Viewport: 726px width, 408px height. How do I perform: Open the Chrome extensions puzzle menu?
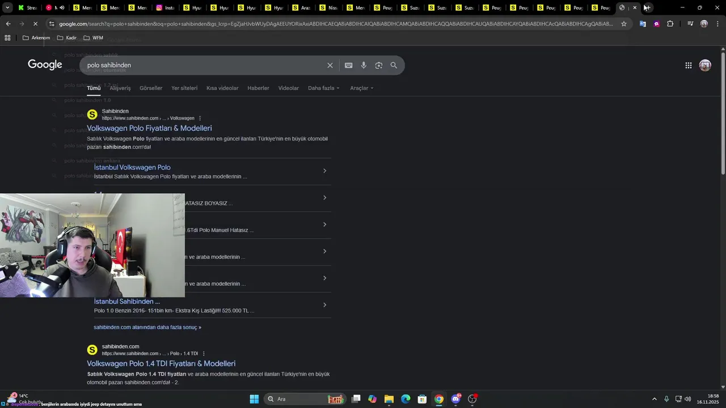click(x=670, y=24)
